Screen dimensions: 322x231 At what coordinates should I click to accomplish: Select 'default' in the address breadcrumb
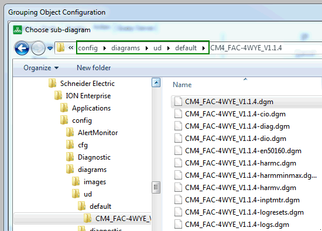point(186,48)
